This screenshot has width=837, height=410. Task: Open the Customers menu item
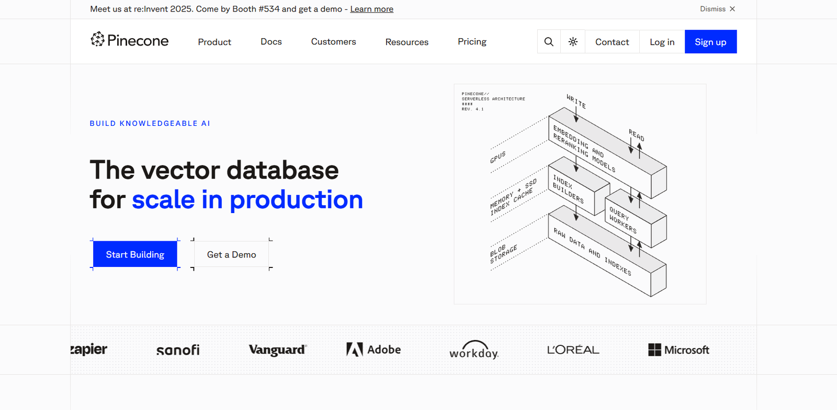[x=333, y=42]
